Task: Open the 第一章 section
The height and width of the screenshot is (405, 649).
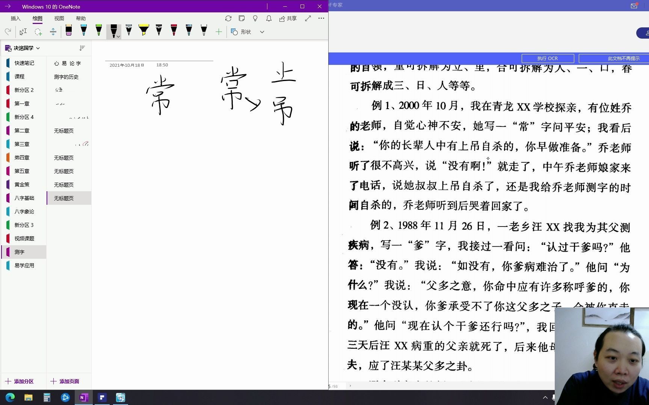Action: pos(24,103)
